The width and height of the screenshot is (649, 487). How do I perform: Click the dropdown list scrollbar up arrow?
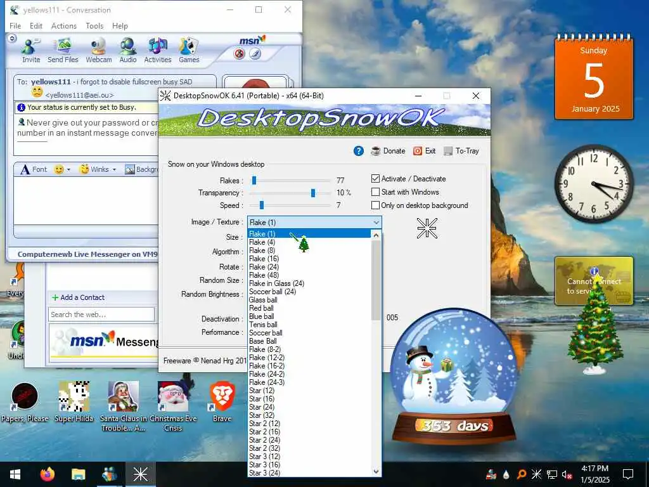[x=376, y=235]
